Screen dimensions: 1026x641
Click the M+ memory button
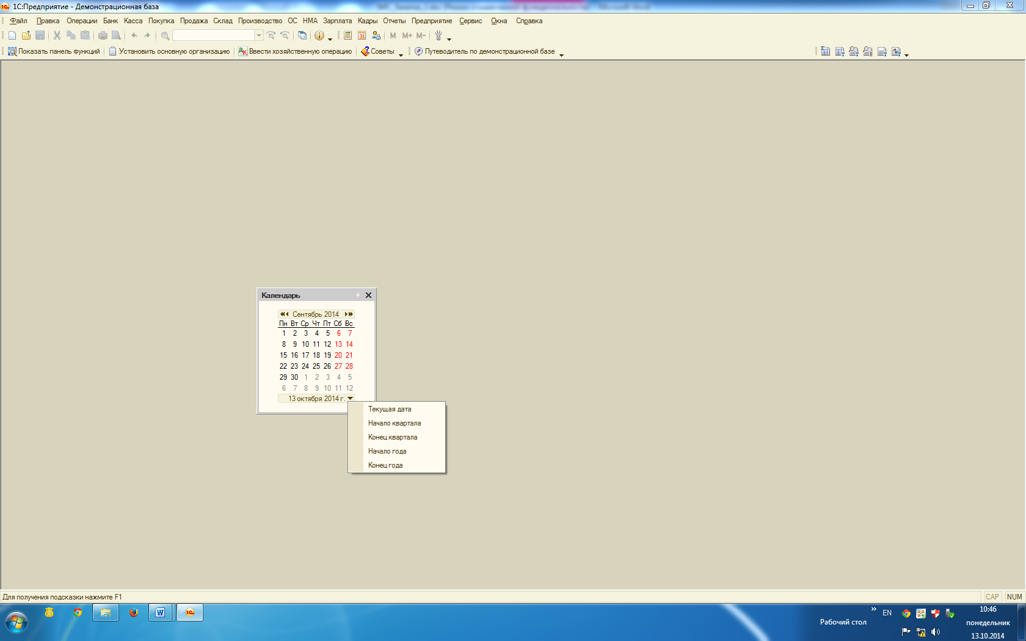point(407,35)
